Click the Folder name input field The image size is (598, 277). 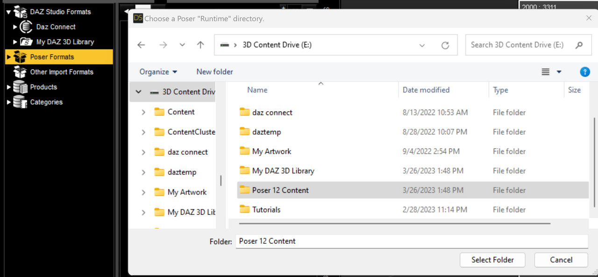pos(412,241)
